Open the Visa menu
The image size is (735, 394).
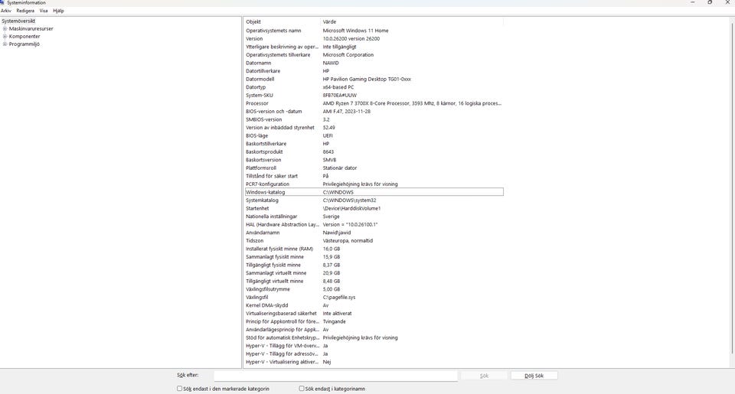click(x=44, y=11)
